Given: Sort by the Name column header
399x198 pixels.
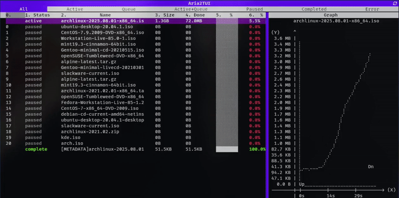Looking at the screenshot, I should click(105, 15).
